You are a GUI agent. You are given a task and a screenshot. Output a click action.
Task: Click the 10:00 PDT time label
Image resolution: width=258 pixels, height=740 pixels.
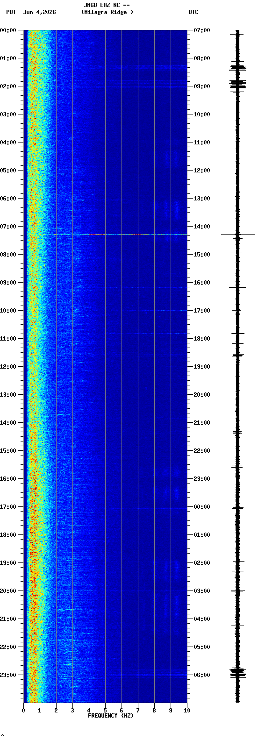click(8, 311)
